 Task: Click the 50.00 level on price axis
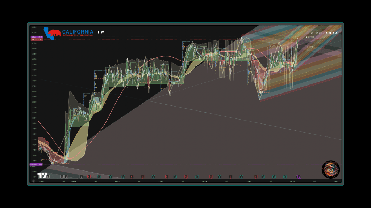point(33,59)
